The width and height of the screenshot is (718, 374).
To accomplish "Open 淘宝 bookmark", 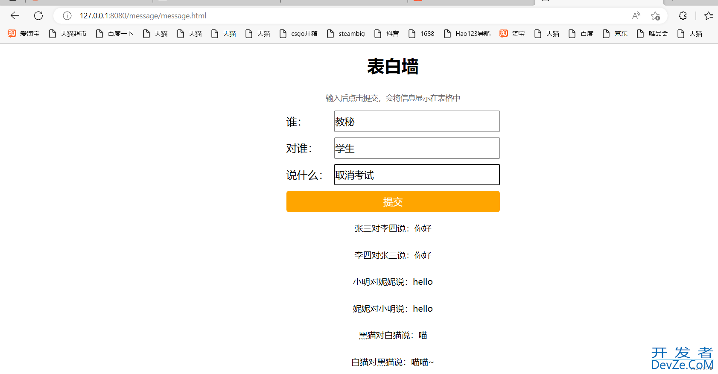I will click(512, 34).
